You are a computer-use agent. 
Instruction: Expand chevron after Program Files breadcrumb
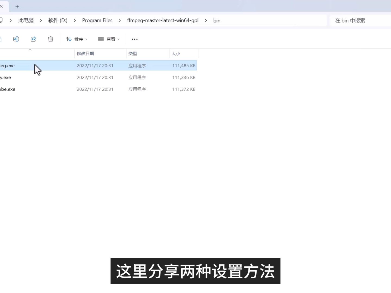[120, 20]
